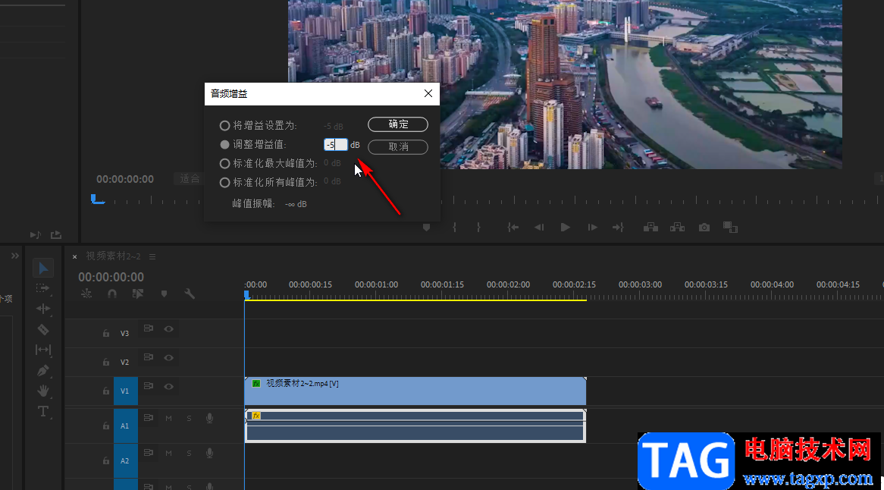
Task: Select the Hand tool
Action: pyautogui.click(x=43, y=391)
